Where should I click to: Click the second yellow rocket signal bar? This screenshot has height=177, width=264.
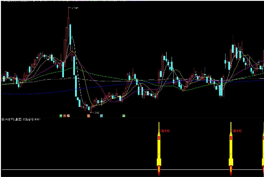[231, 149]
